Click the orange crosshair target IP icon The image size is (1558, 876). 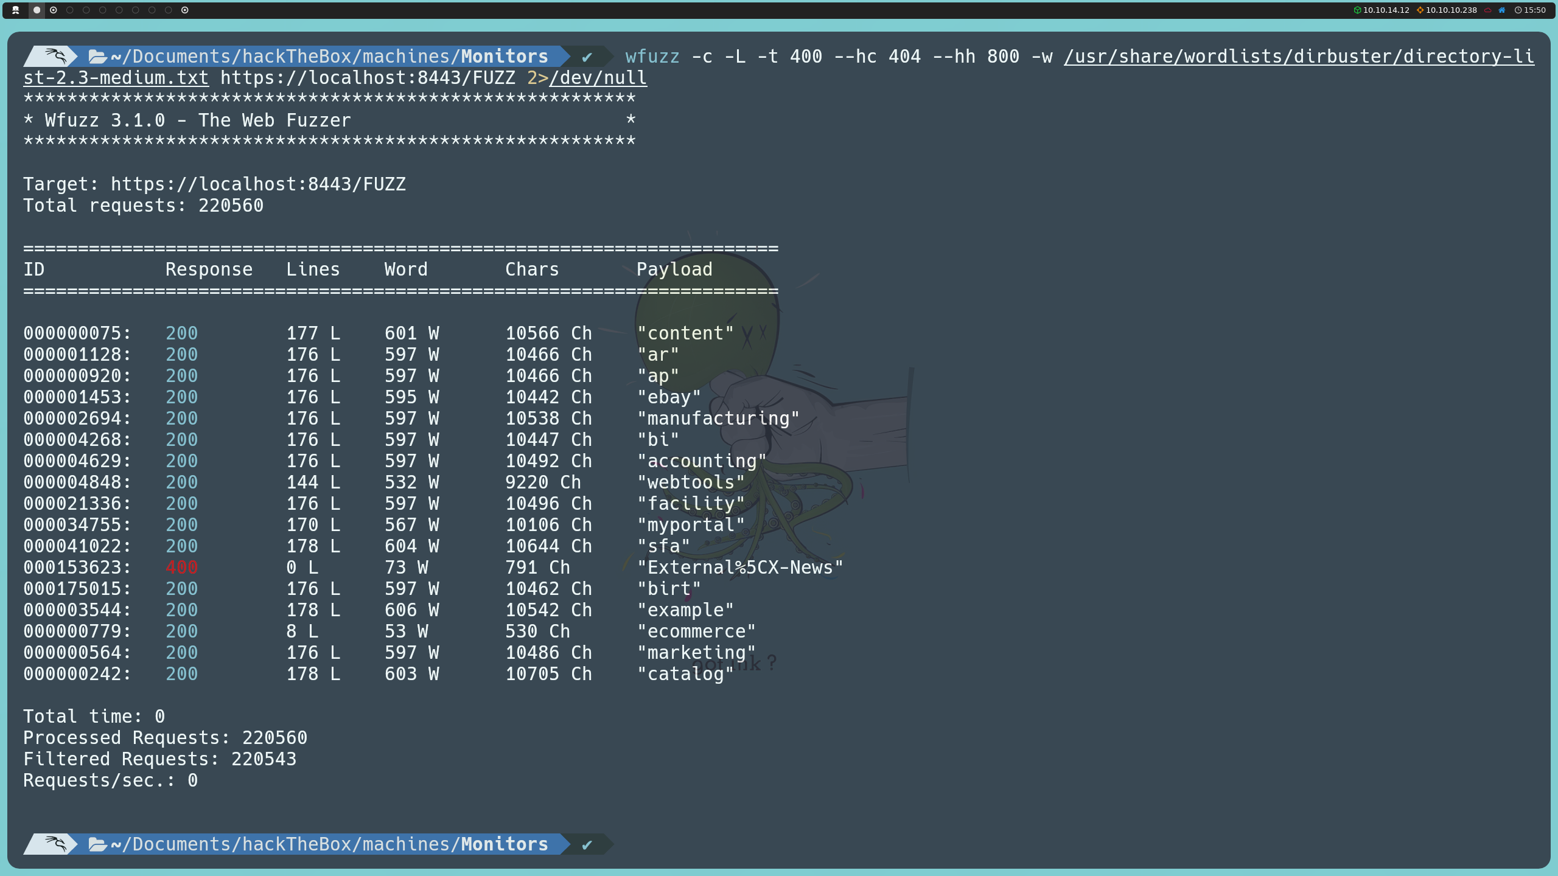(x=1420, y=10)
